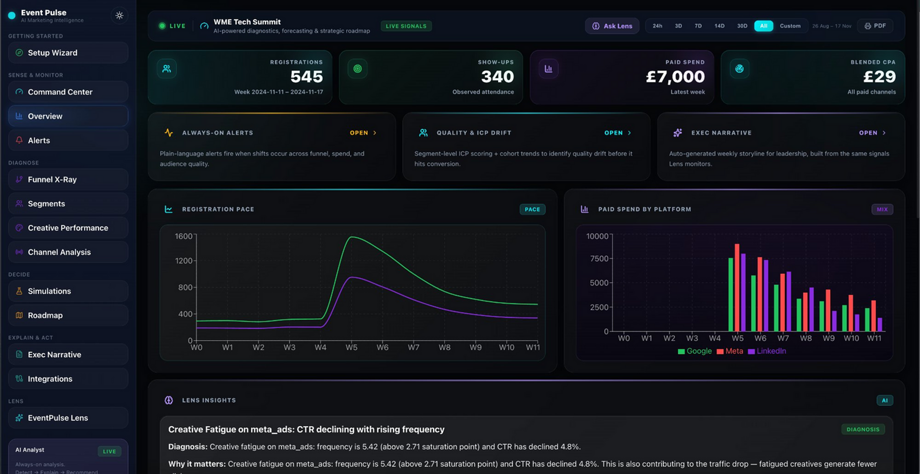Click the Blended CPA radar icon
This screenshot has height=474, width=920.
click(x=739, y=69)
